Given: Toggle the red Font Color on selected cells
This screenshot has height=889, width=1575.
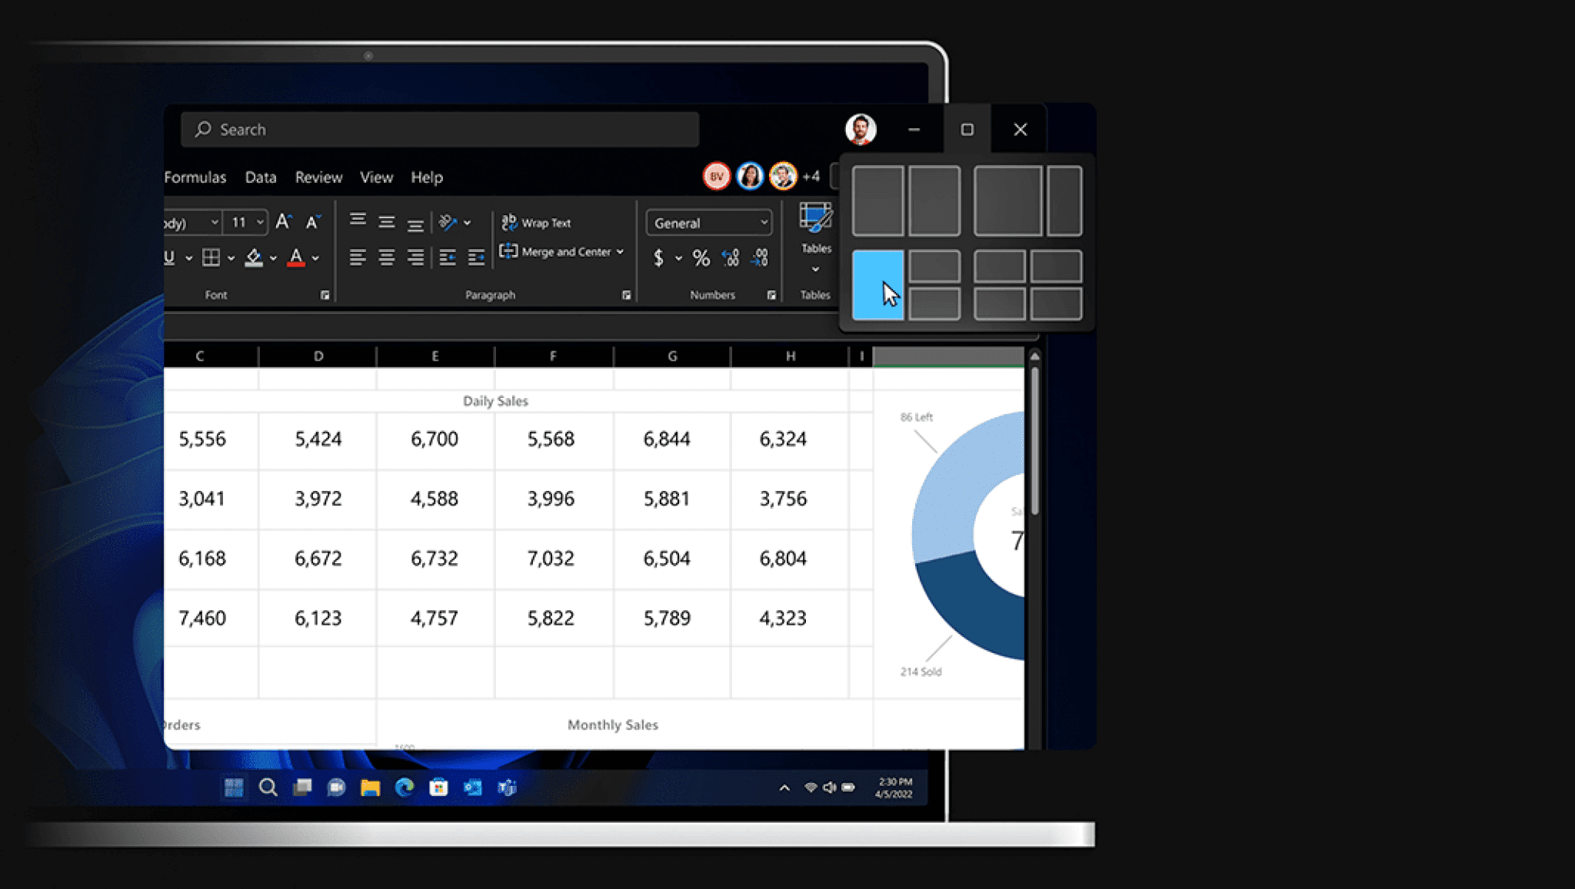Looking at the screenshot, I should coord(297,258).
